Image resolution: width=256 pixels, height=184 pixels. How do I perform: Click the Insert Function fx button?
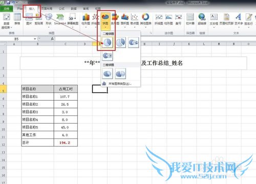[52, 39]
